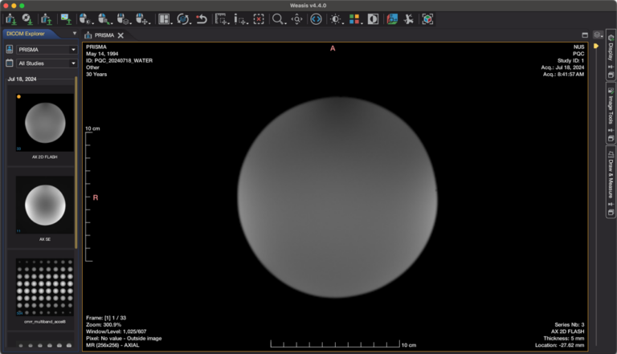Expand the DICOM Explorer panel menu arrow
The image size is (617, 354).
pyautogui.click(x=75, y=34)
